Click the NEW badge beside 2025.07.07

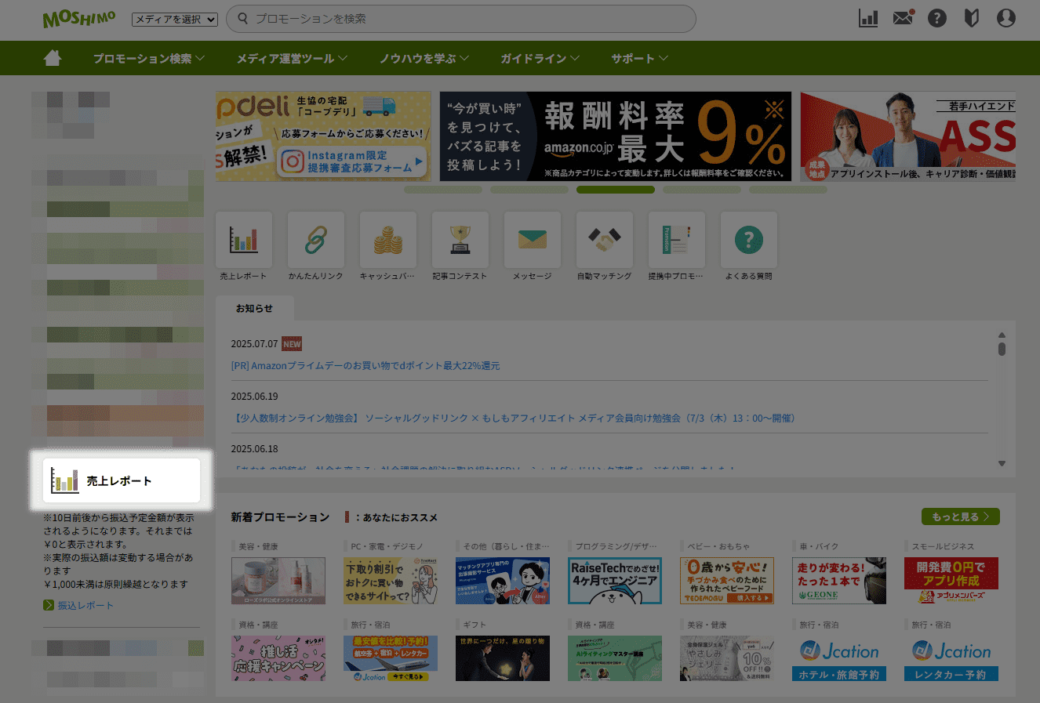(x=292, y=344)
